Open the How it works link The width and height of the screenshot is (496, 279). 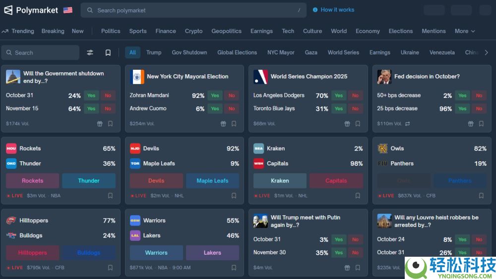click(337, 10)
